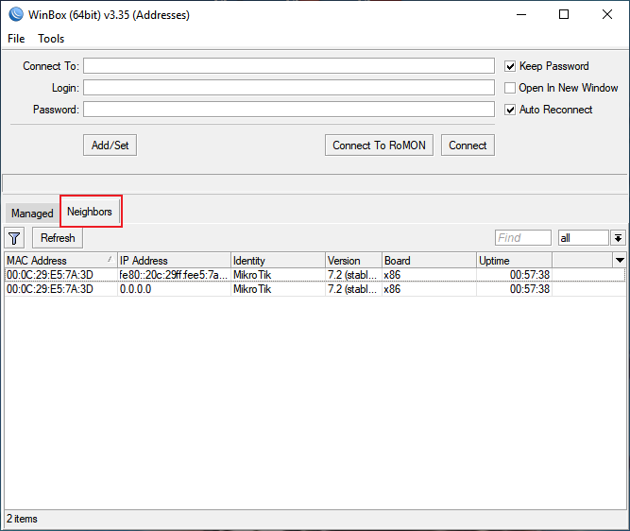Click x86 board cell in 0.0.0.0 row
Image resolution: width=630 pixels, height=531 pixels.
[x=392, y=289]
